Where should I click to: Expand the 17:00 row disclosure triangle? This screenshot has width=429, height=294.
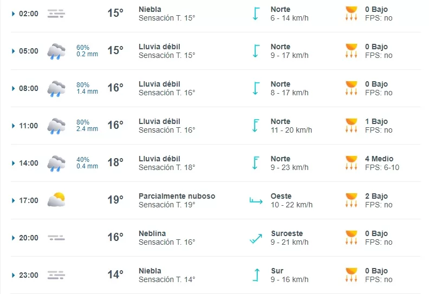click(x=14, y=200)
